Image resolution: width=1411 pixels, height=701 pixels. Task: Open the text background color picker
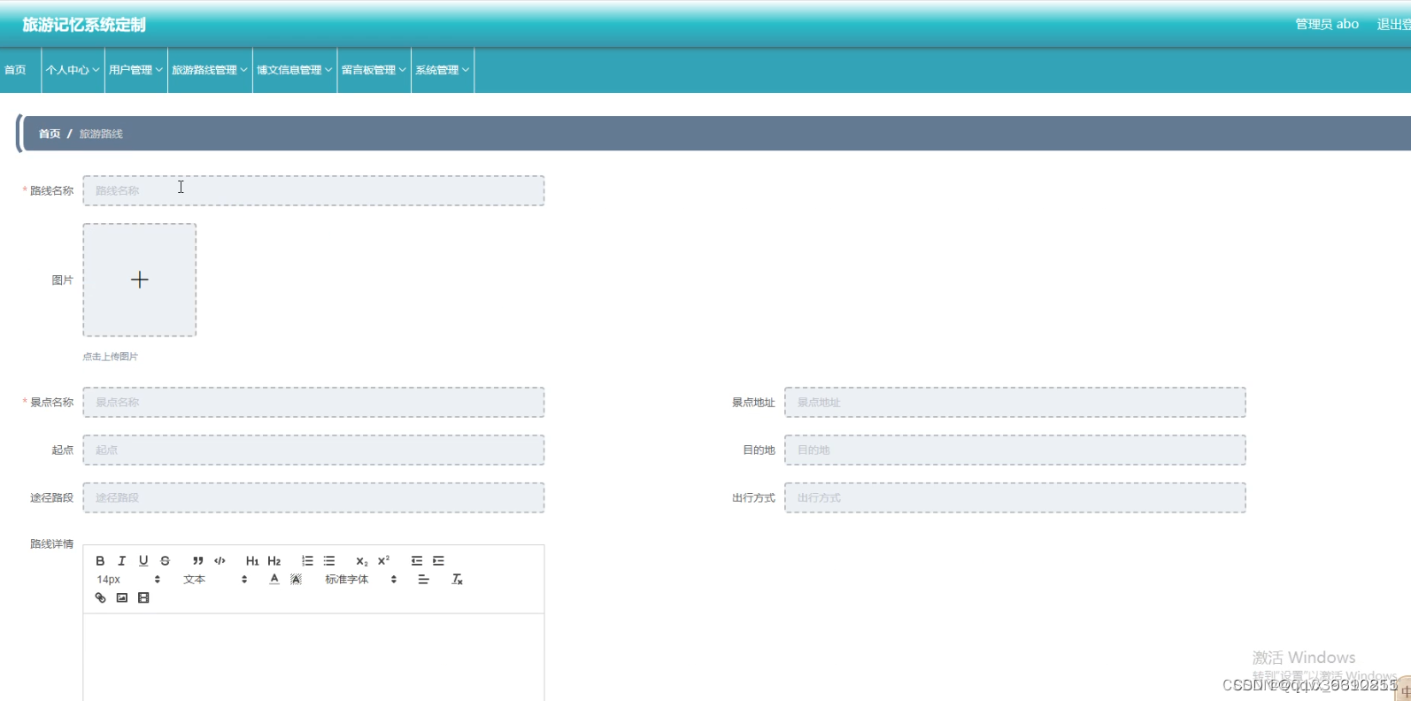click(296, 580)
